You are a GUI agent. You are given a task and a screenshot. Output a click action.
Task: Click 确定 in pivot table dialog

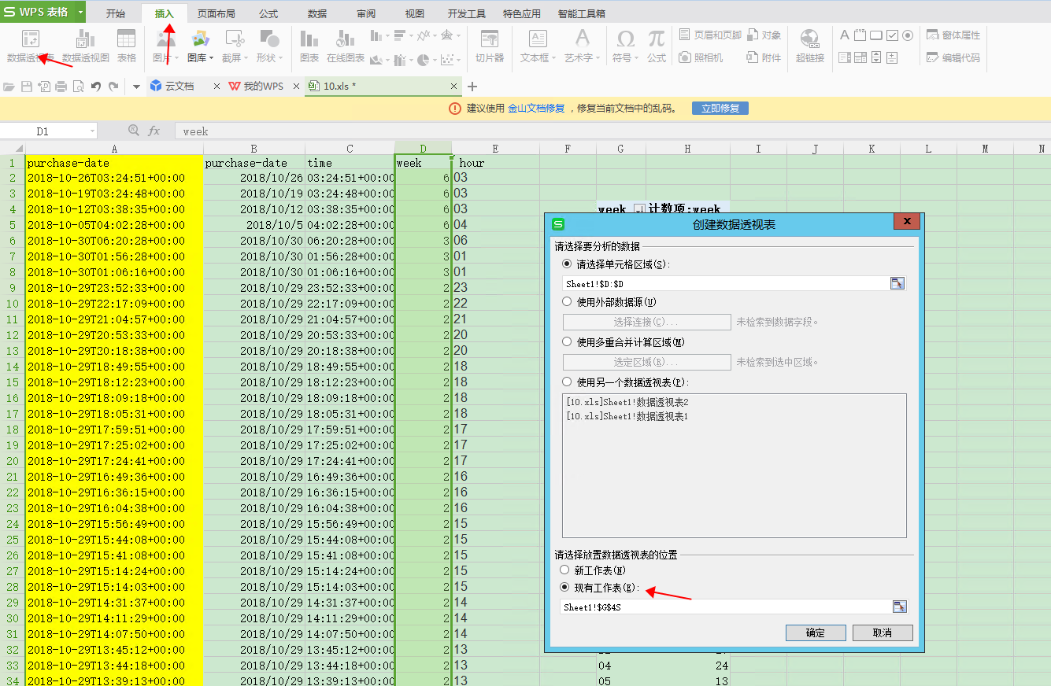point(816,633)
